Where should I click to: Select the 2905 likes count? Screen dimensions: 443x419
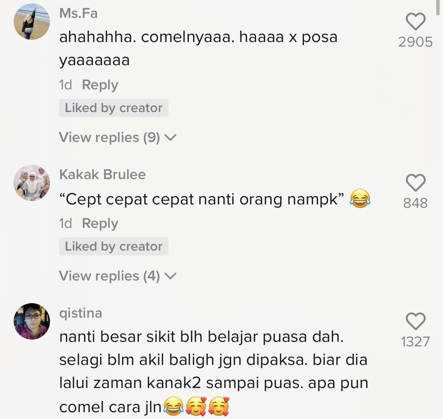415,42
